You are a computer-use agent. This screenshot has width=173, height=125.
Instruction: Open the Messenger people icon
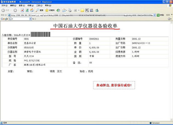point(97,10)
